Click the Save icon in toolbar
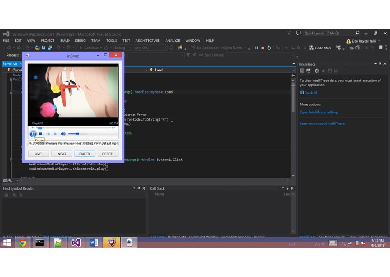This screenshot has height=277, width=390. [44, 48]
